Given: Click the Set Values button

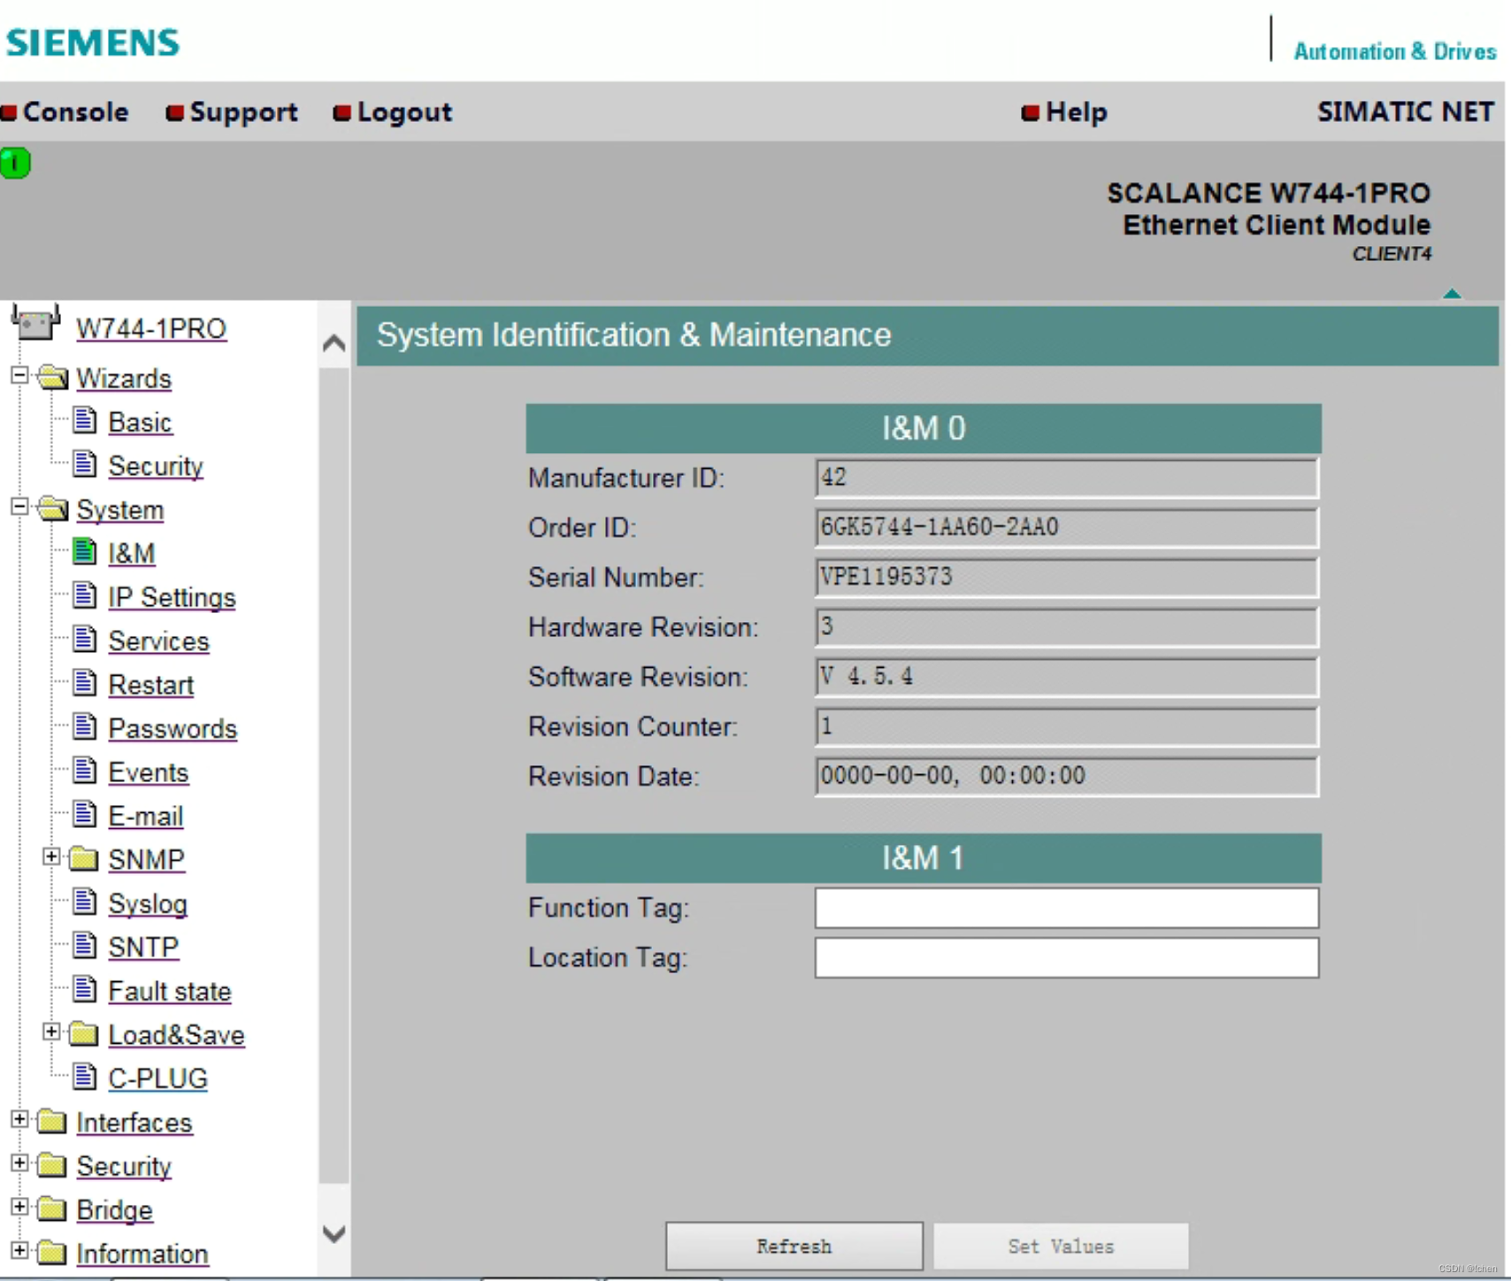Looking at the screenshot, I should tap(1061, 1246).
